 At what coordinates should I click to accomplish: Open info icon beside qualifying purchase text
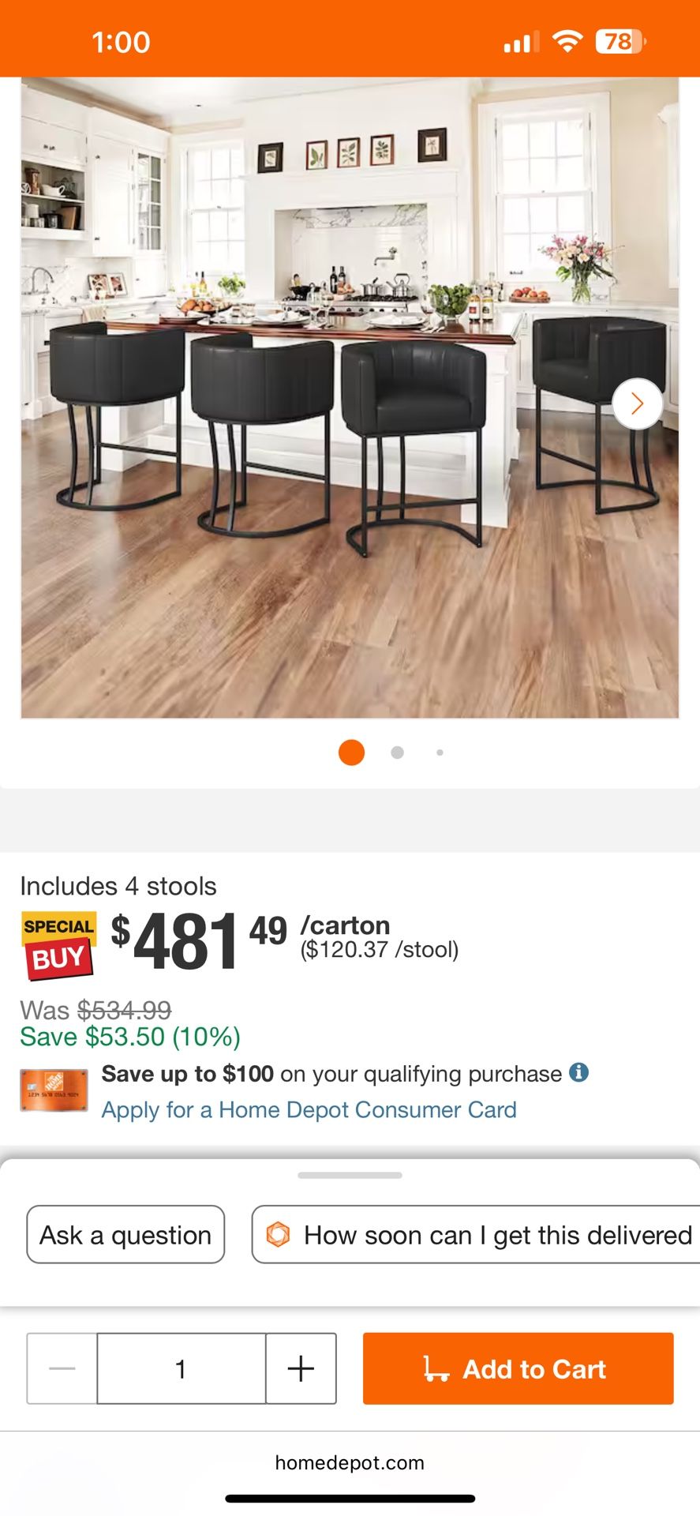tap(579, 1072)
